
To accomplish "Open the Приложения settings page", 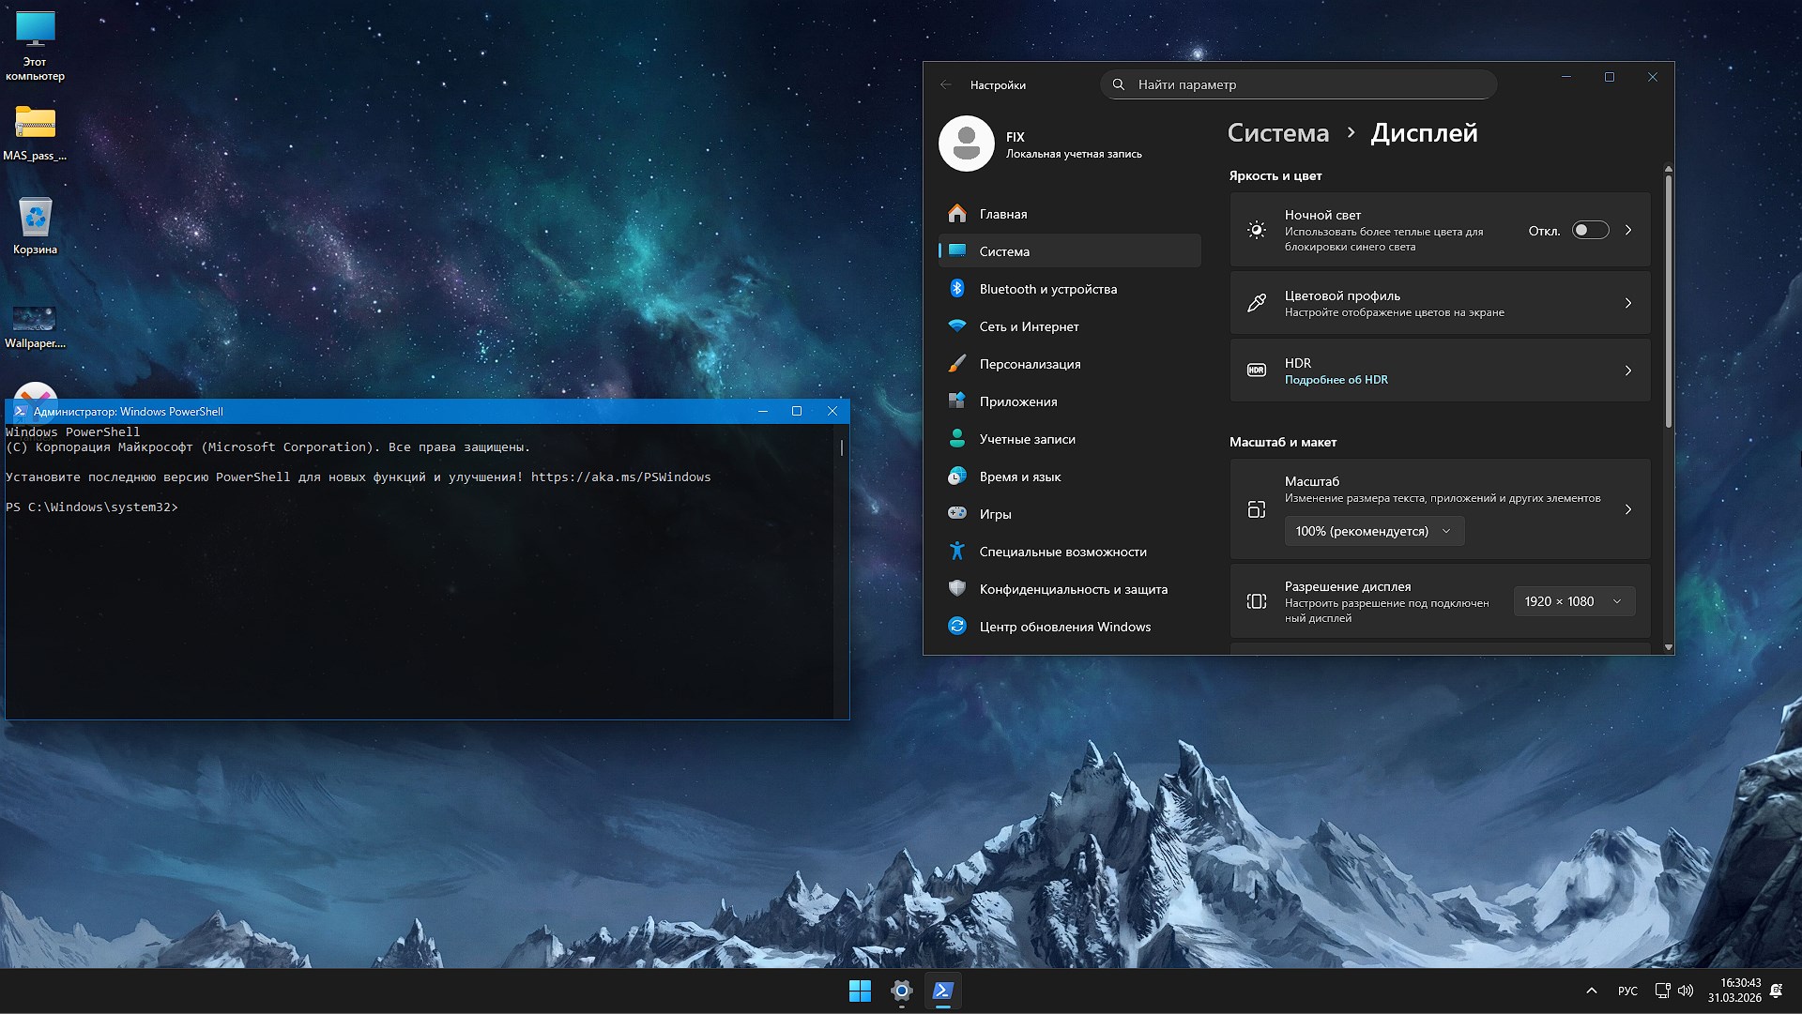I will (x=1017, y=401).
